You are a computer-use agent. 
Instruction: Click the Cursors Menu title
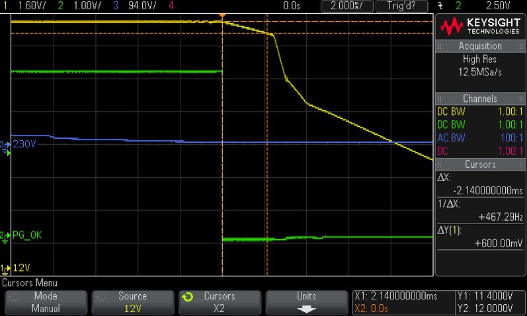point(30,283)
